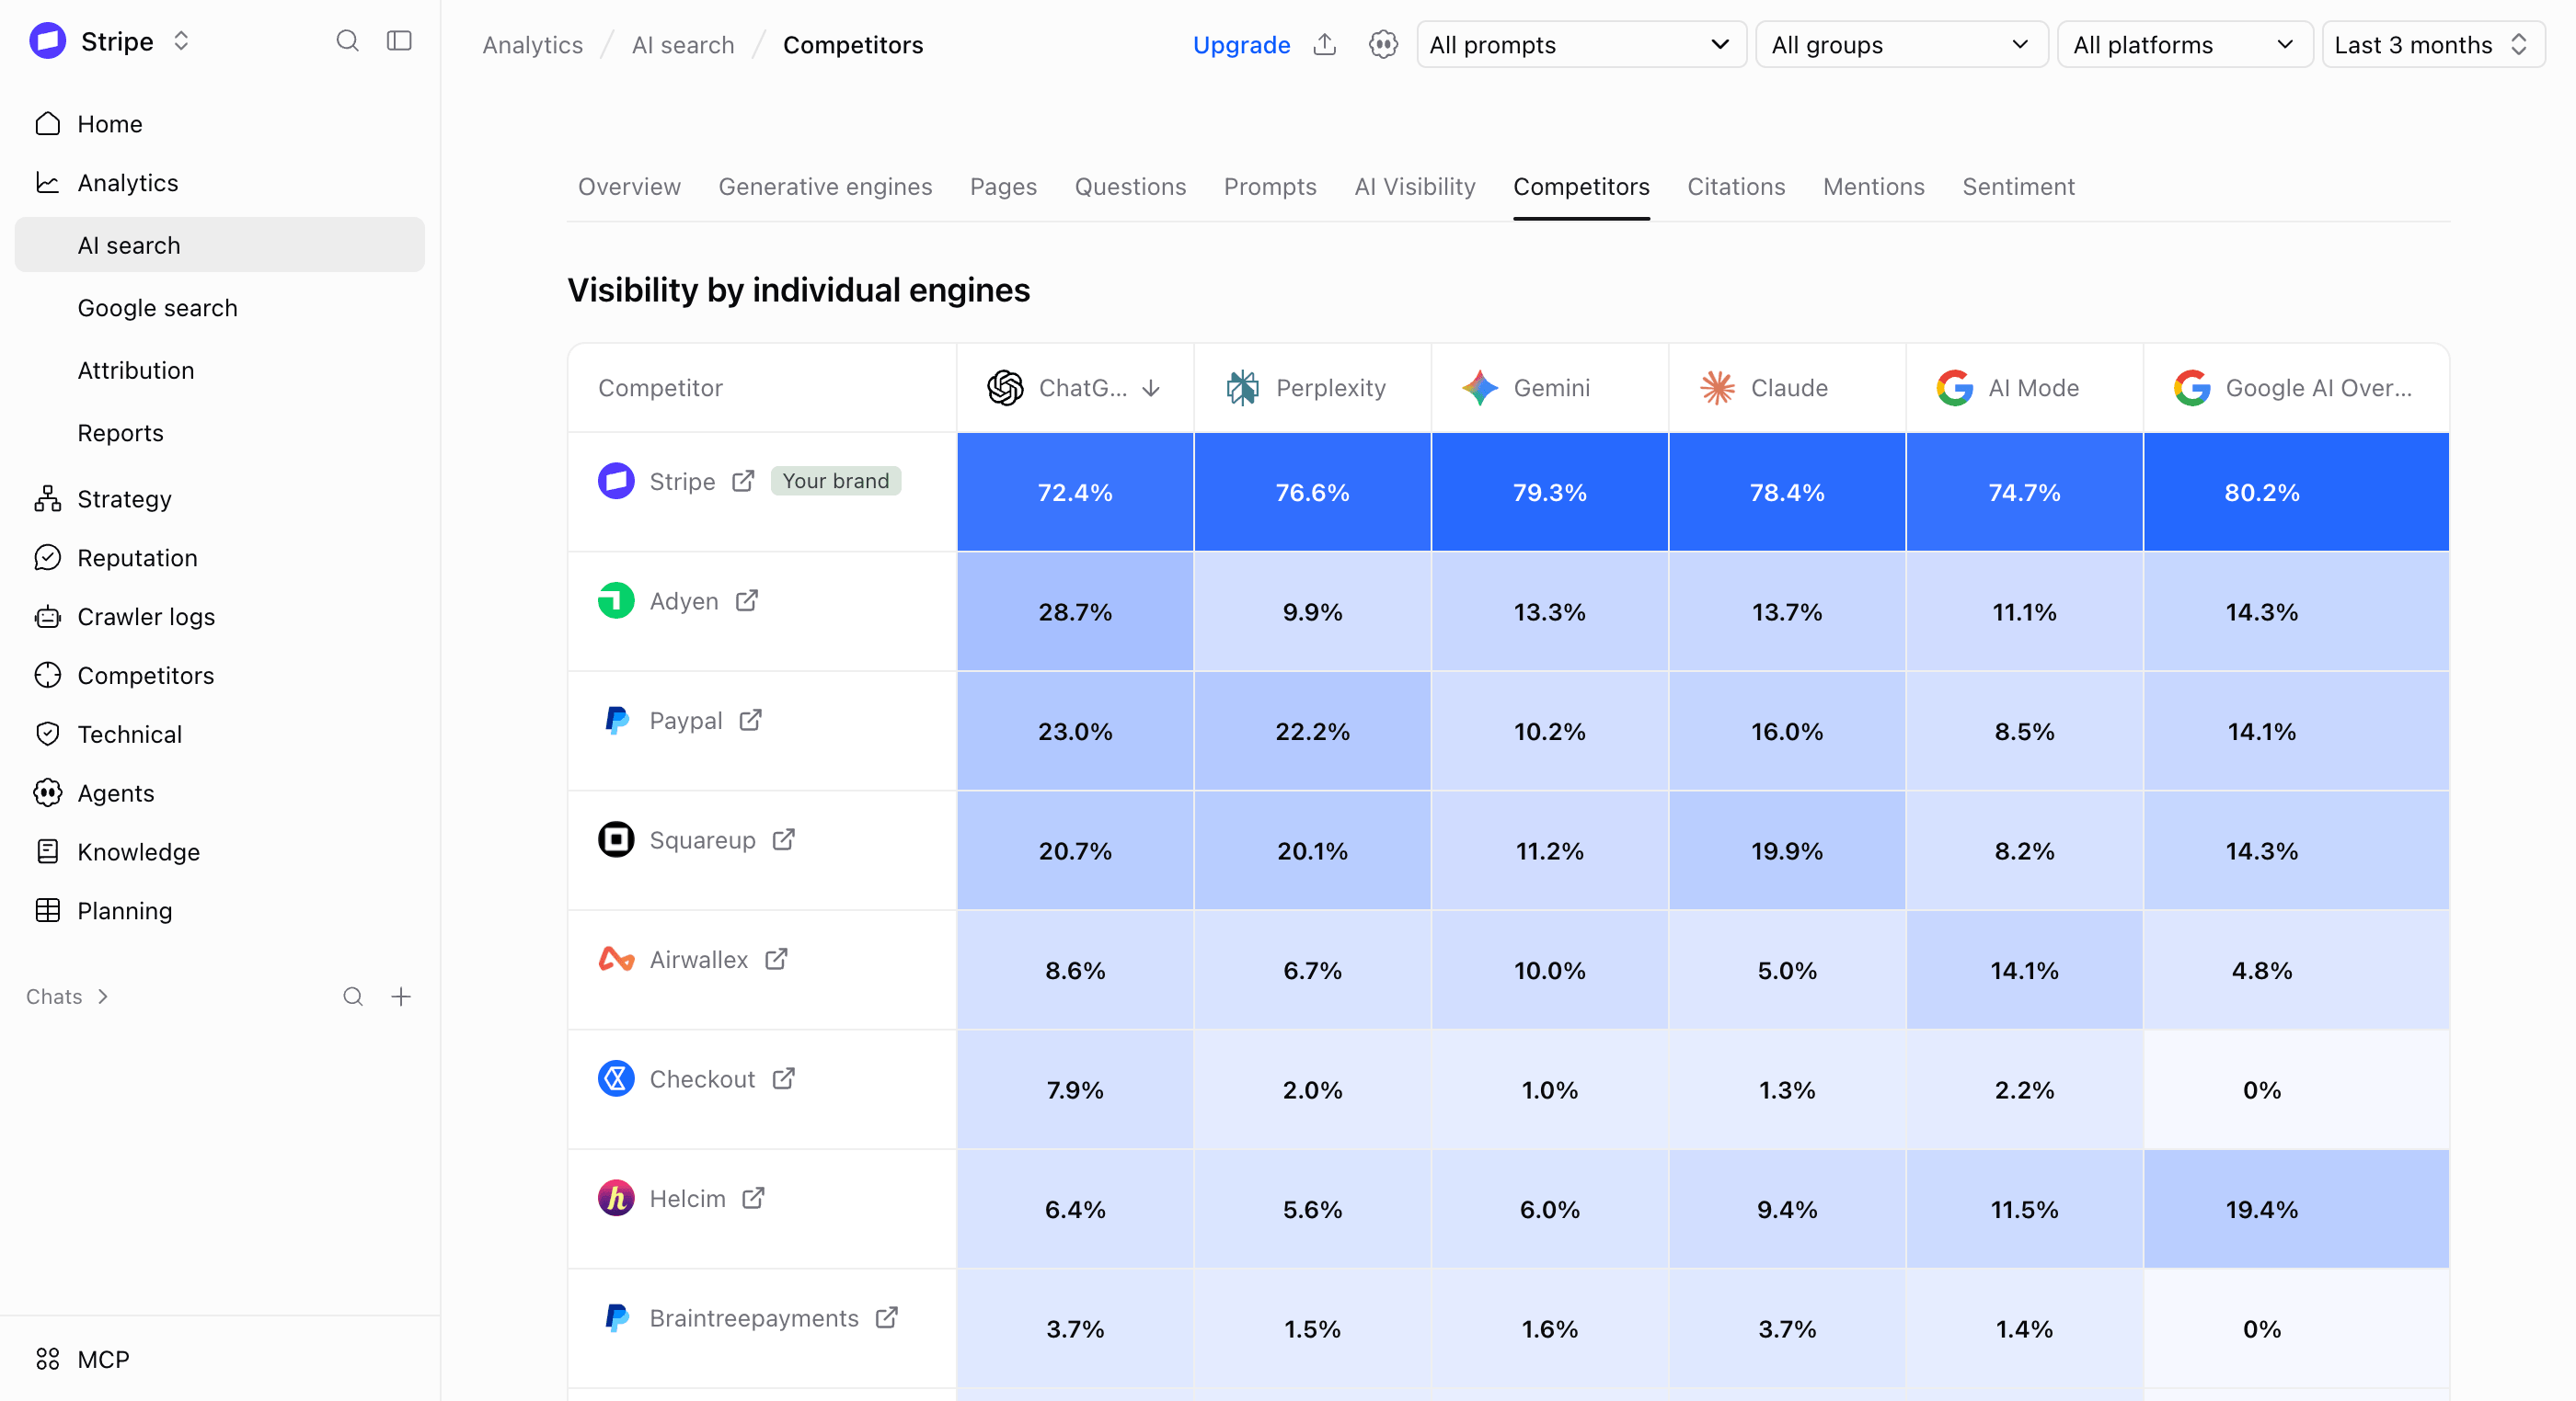
Task: Open the All prompts dropdown
Action: coord(1581,45)
